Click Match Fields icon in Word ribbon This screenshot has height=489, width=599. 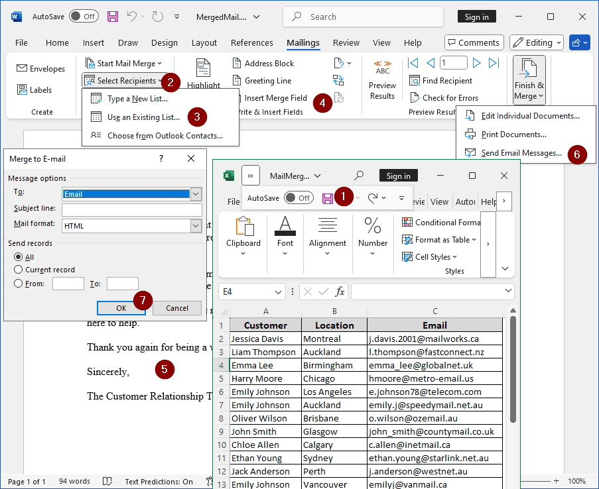[x=338, y=80]
